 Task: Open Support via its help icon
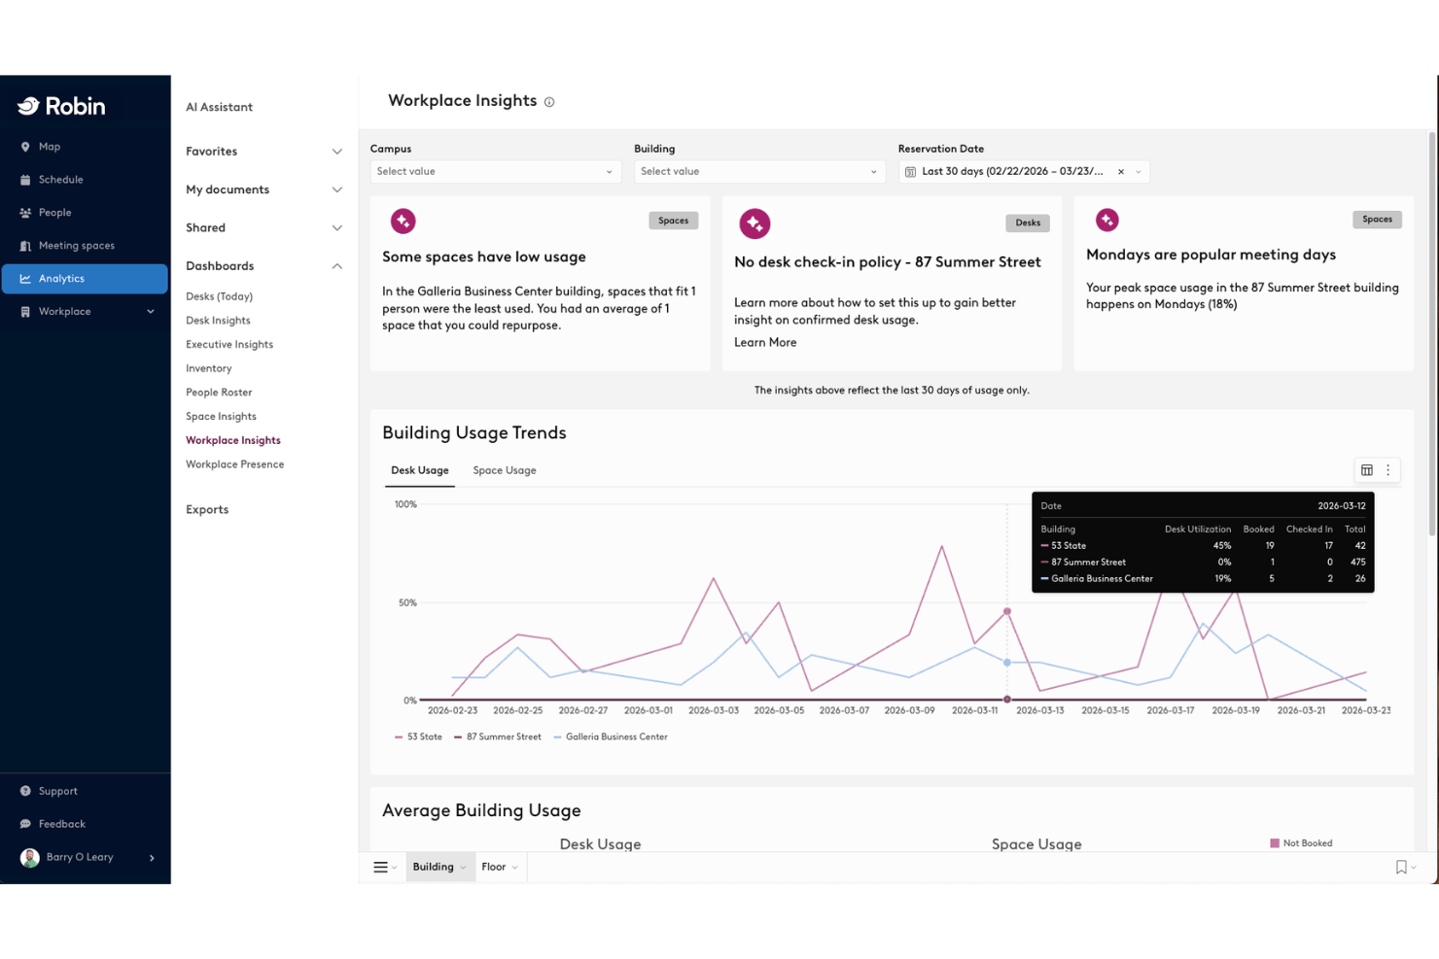pos(25,791)
